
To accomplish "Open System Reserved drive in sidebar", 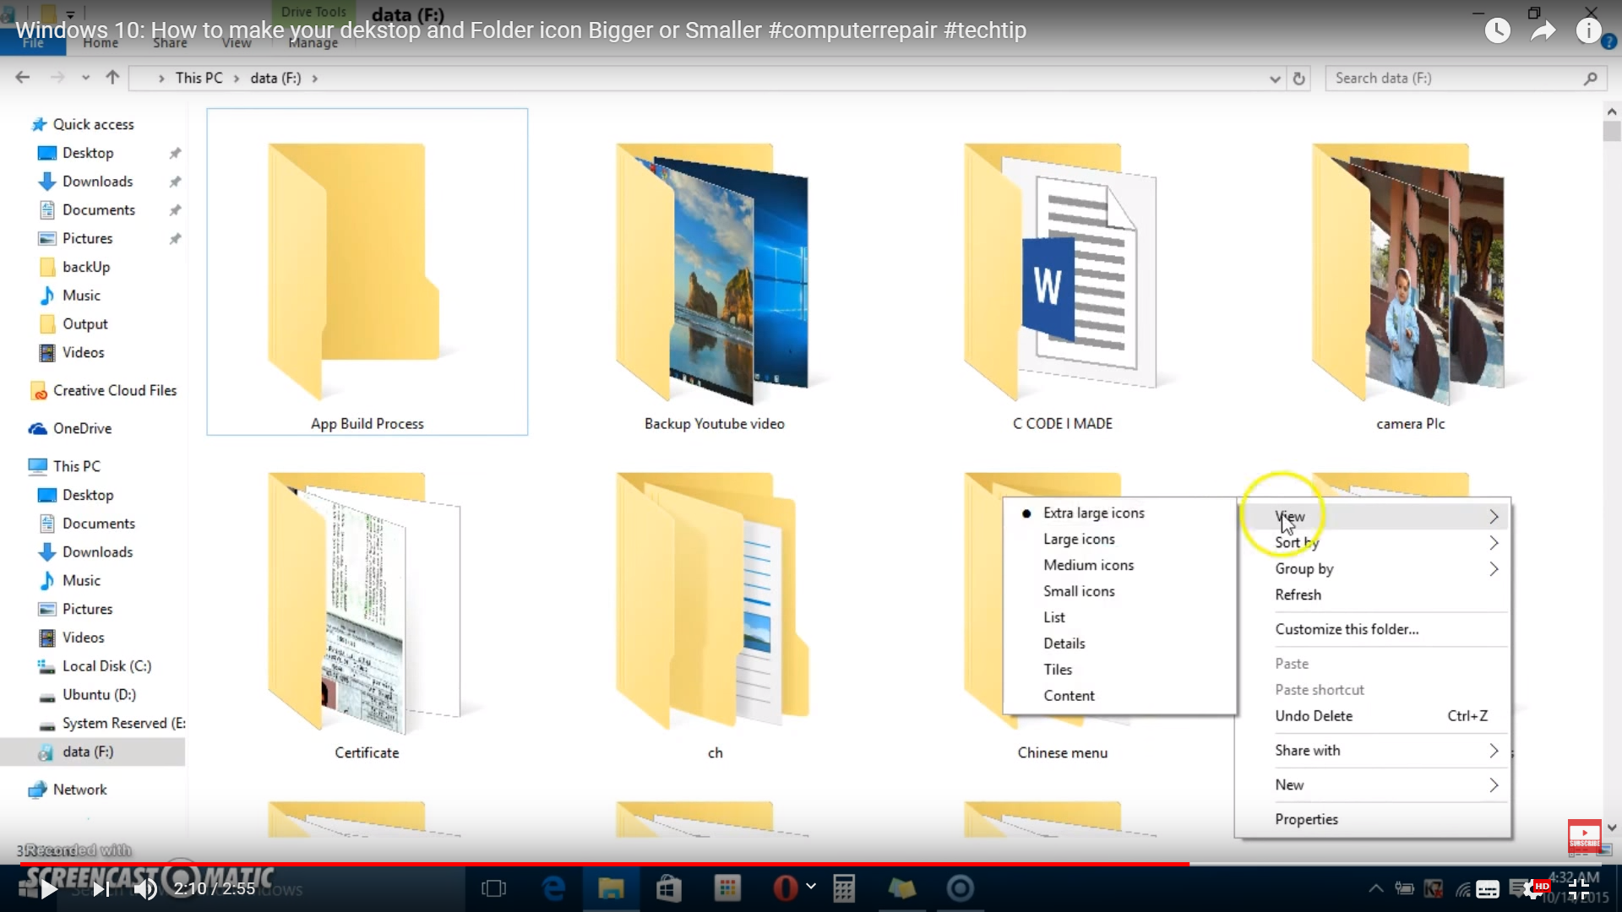I will tap(123, 724).
